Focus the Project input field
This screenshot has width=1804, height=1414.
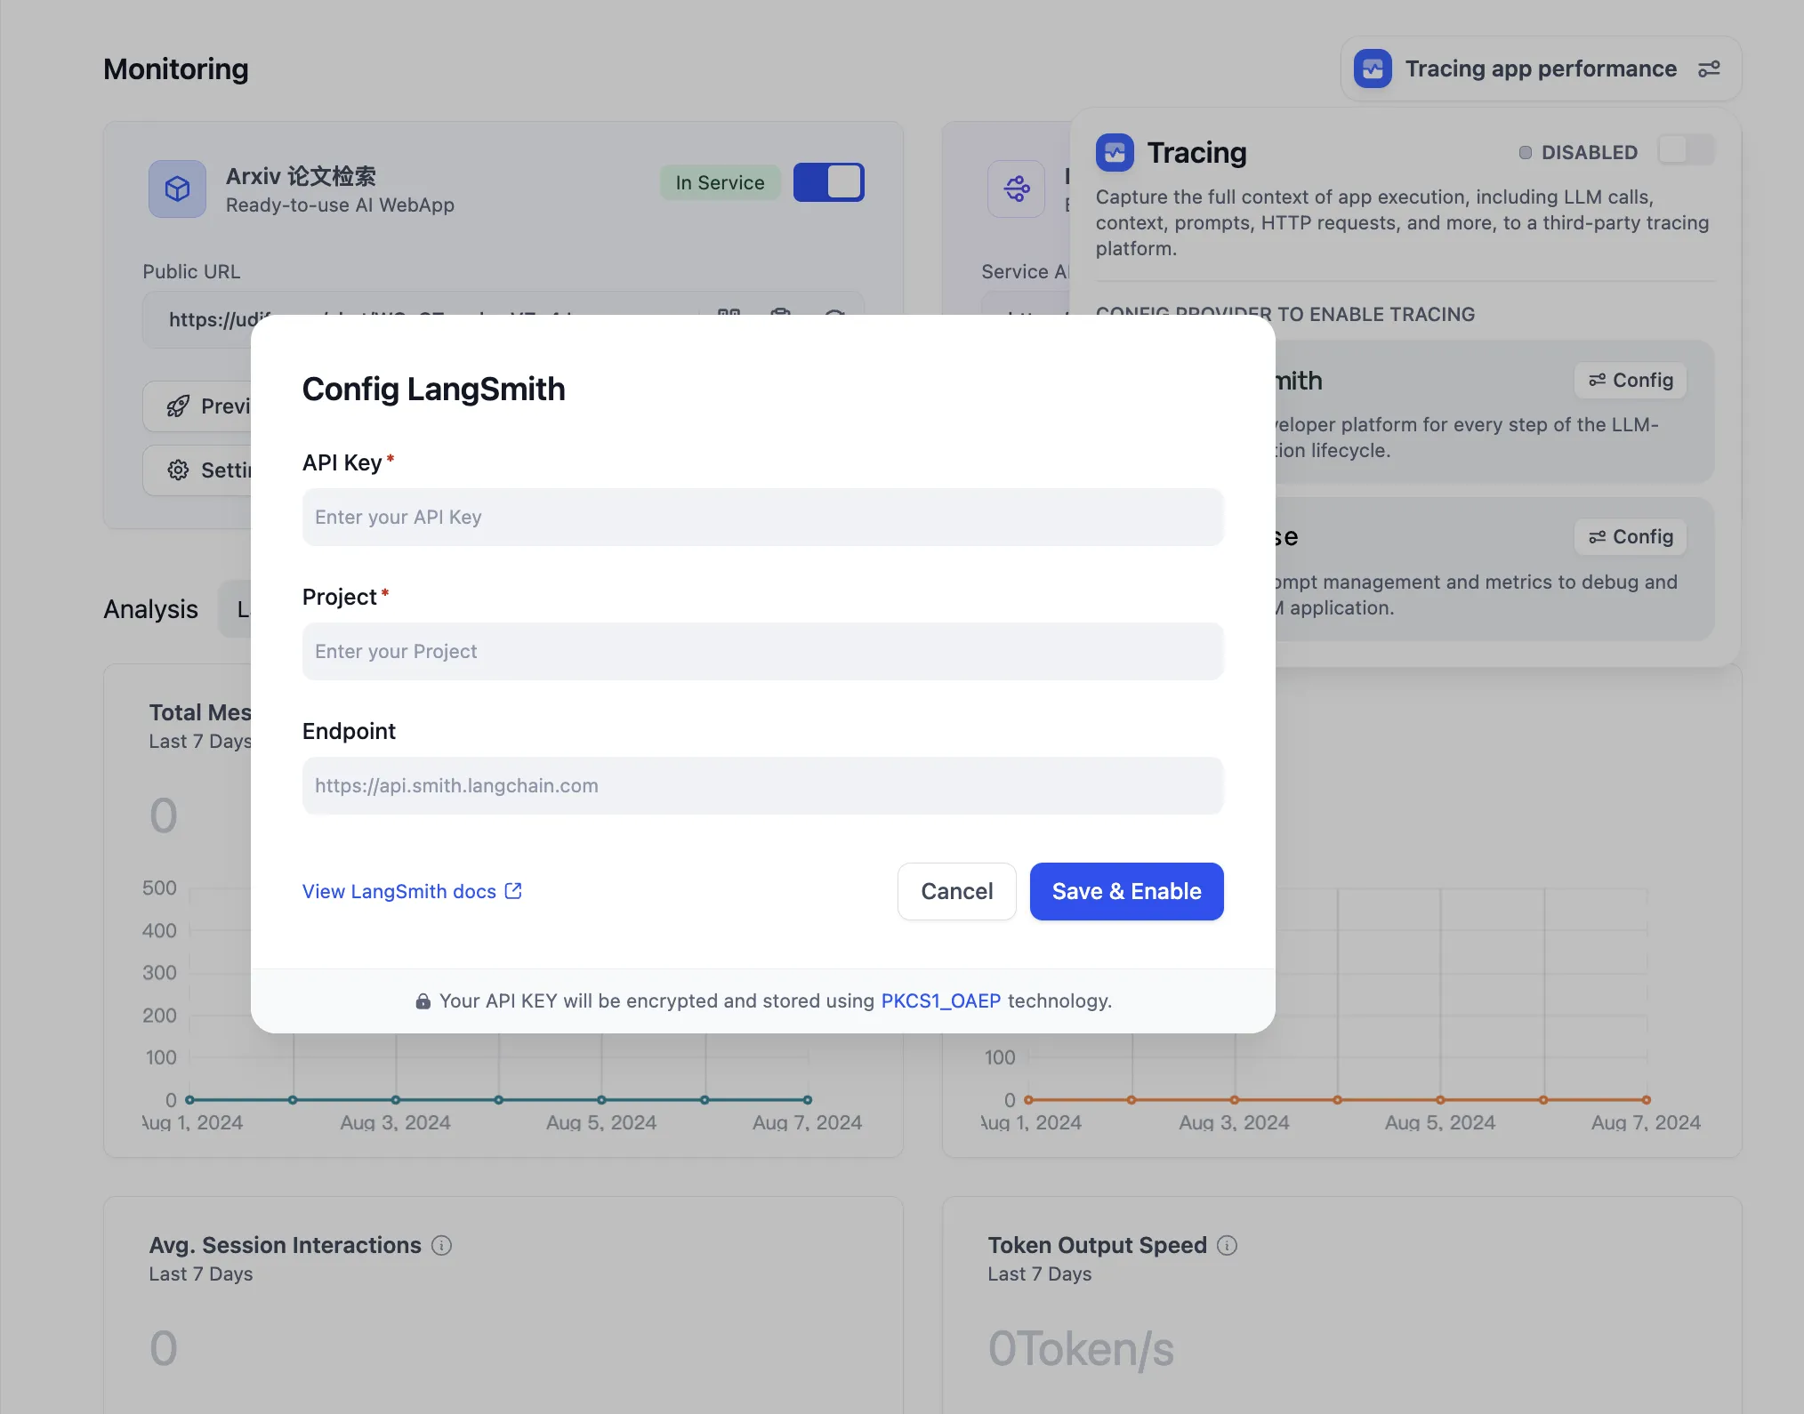tap(762, 652)
